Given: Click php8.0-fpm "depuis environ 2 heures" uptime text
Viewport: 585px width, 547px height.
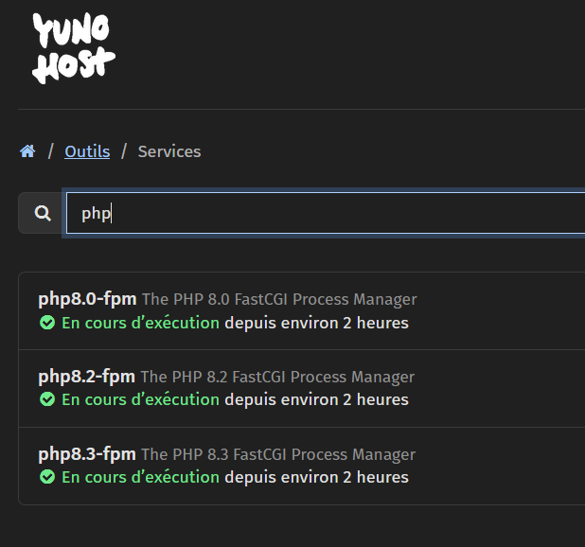Looking at the screenshot, I should point(316,323).
